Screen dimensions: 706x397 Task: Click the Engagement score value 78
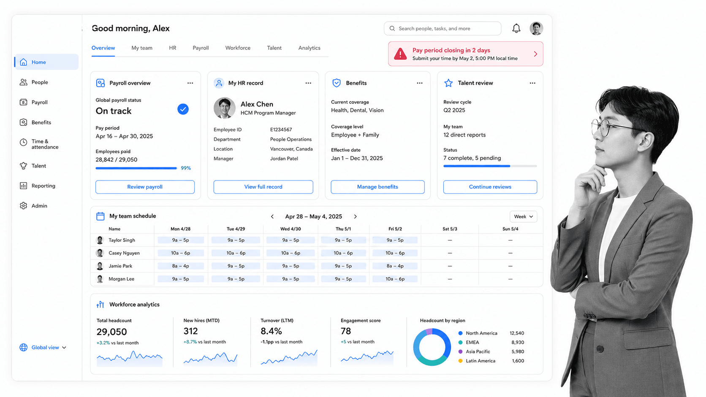pyautogui.click(x=346, y=331)
